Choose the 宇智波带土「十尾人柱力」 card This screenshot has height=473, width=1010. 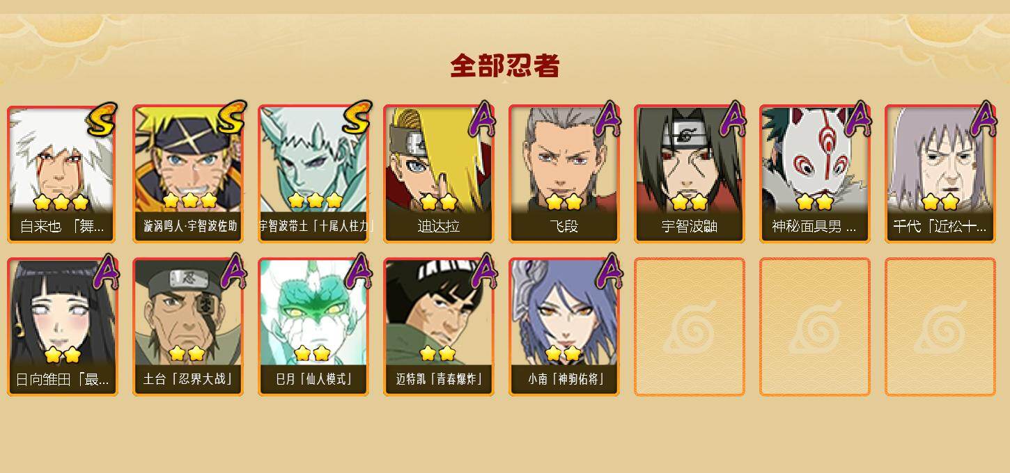(313, 174)
